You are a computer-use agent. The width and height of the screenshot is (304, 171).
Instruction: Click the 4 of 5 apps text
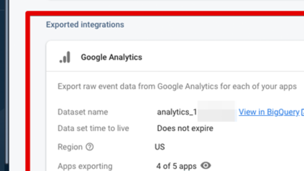coord(176,166)
